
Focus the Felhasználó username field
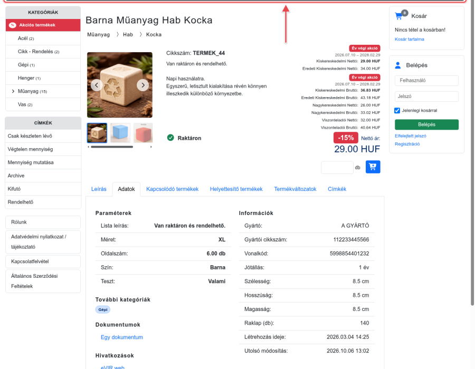pos(426,81)
